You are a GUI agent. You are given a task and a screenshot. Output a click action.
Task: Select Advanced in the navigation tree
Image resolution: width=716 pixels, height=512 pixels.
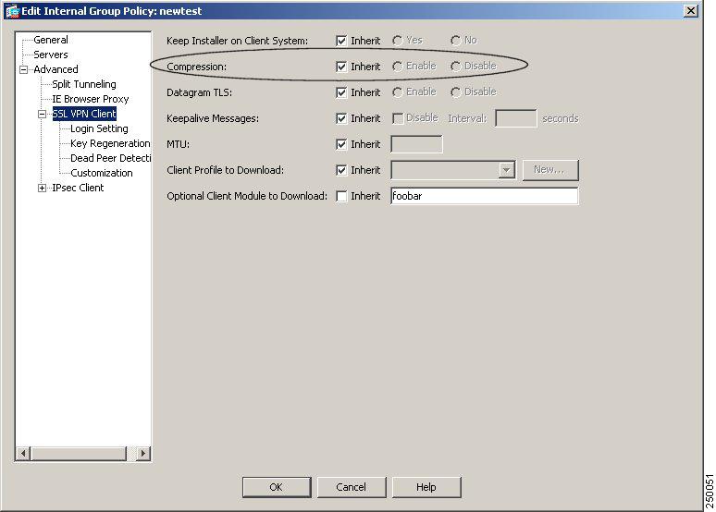[x=56, y=69]
